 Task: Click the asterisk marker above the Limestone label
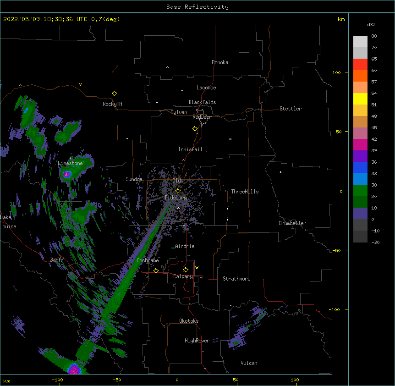(70, 159)
